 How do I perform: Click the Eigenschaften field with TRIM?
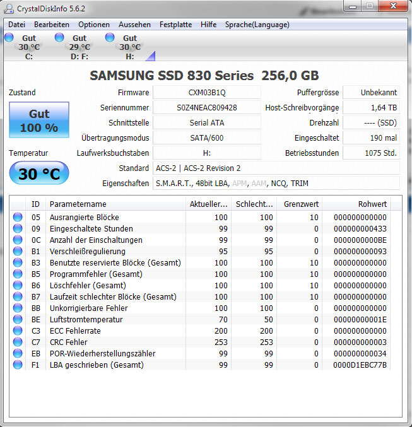point(276,184)
